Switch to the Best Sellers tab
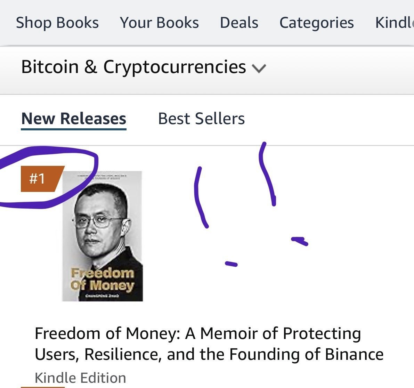 pos(201,119)
